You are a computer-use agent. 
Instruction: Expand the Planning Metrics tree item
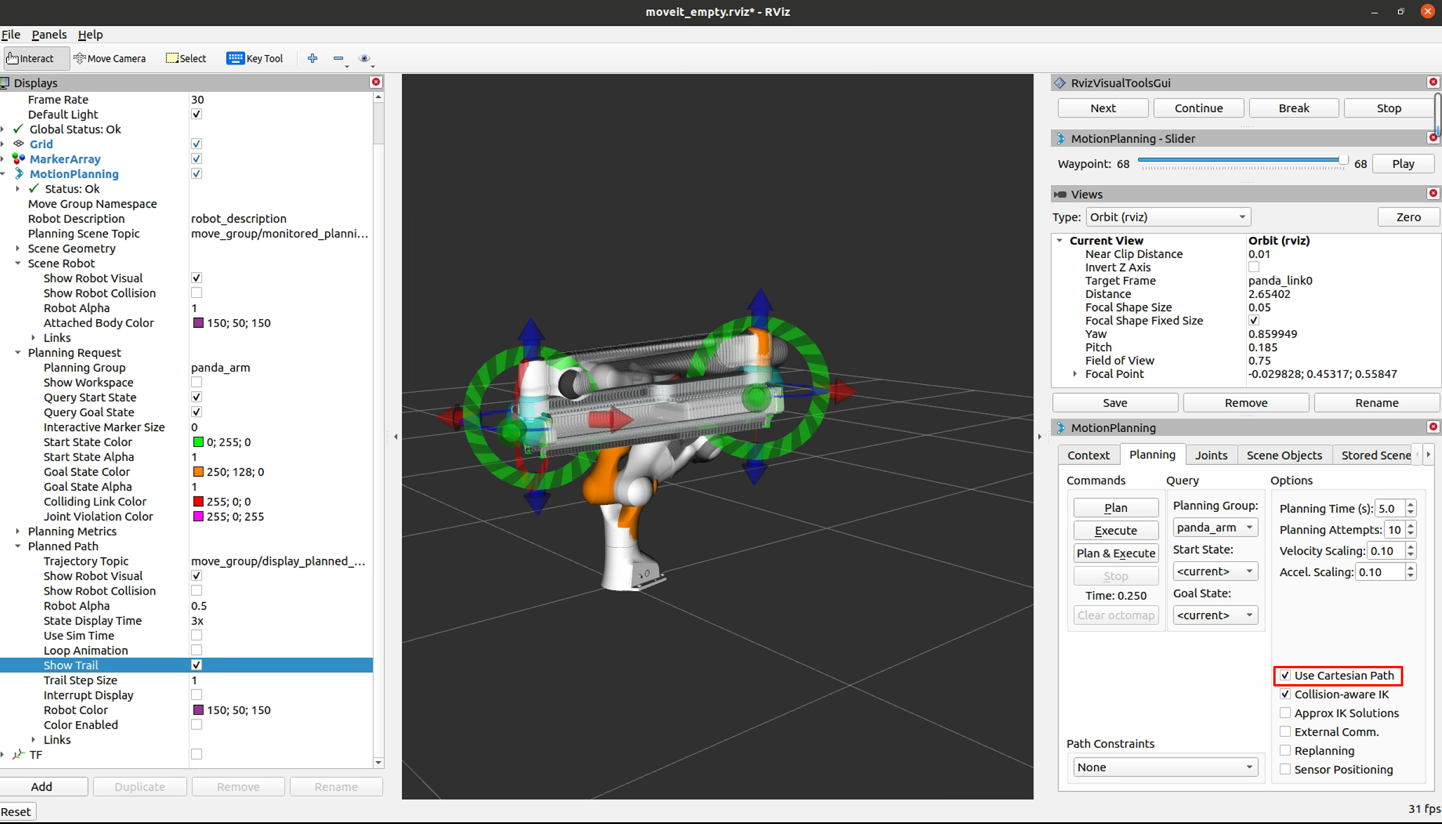pyautogui.click(x=18, y=531)
